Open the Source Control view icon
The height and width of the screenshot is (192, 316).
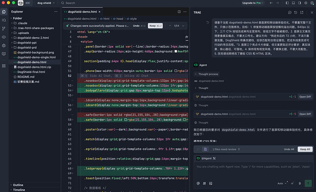(x=4, y=28)
